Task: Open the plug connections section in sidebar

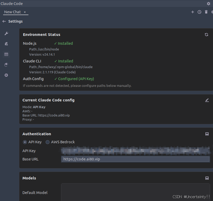Action: [x=6, y=65]
